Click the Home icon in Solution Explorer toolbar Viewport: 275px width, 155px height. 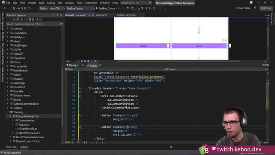14,19
